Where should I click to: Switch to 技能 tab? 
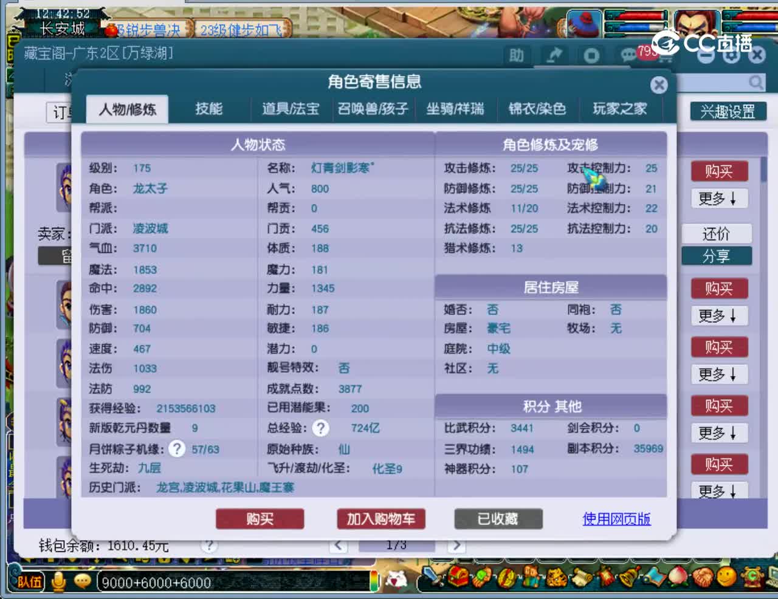point(208,109)
